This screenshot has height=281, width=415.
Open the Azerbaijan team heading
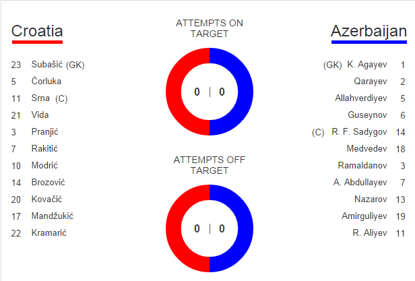point(369,31)
